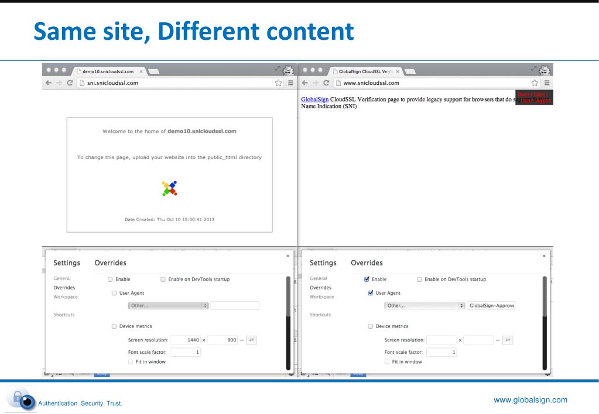The image size is (599, 414).
Task: Switch to demo10.snicloudssl.com tab
Action: 108,71
